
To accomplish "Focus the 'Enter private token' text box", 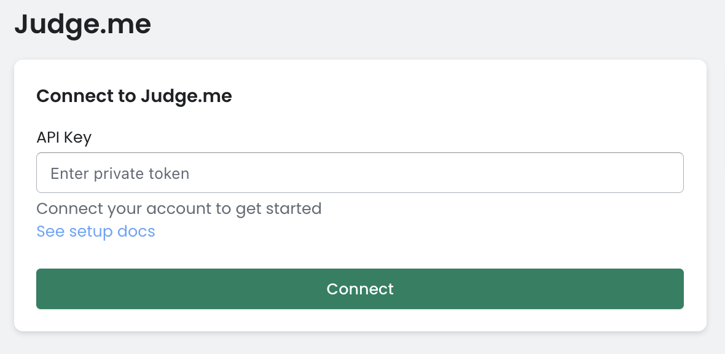I will pos(359,173).
